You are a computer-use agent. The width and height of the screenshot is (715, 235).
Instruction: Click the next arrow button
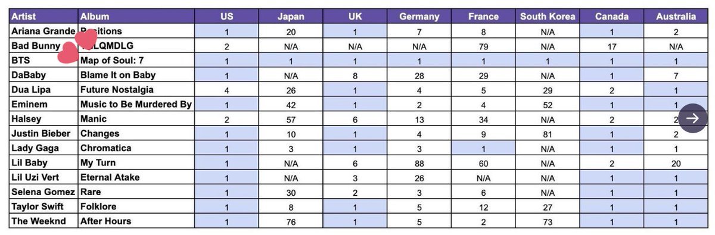coord(692,118)
